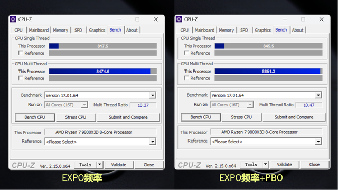The height and width of the screenshot is (190, 338).
Task: Expand Tools dropdown arrow in left window
Action: 100,165
